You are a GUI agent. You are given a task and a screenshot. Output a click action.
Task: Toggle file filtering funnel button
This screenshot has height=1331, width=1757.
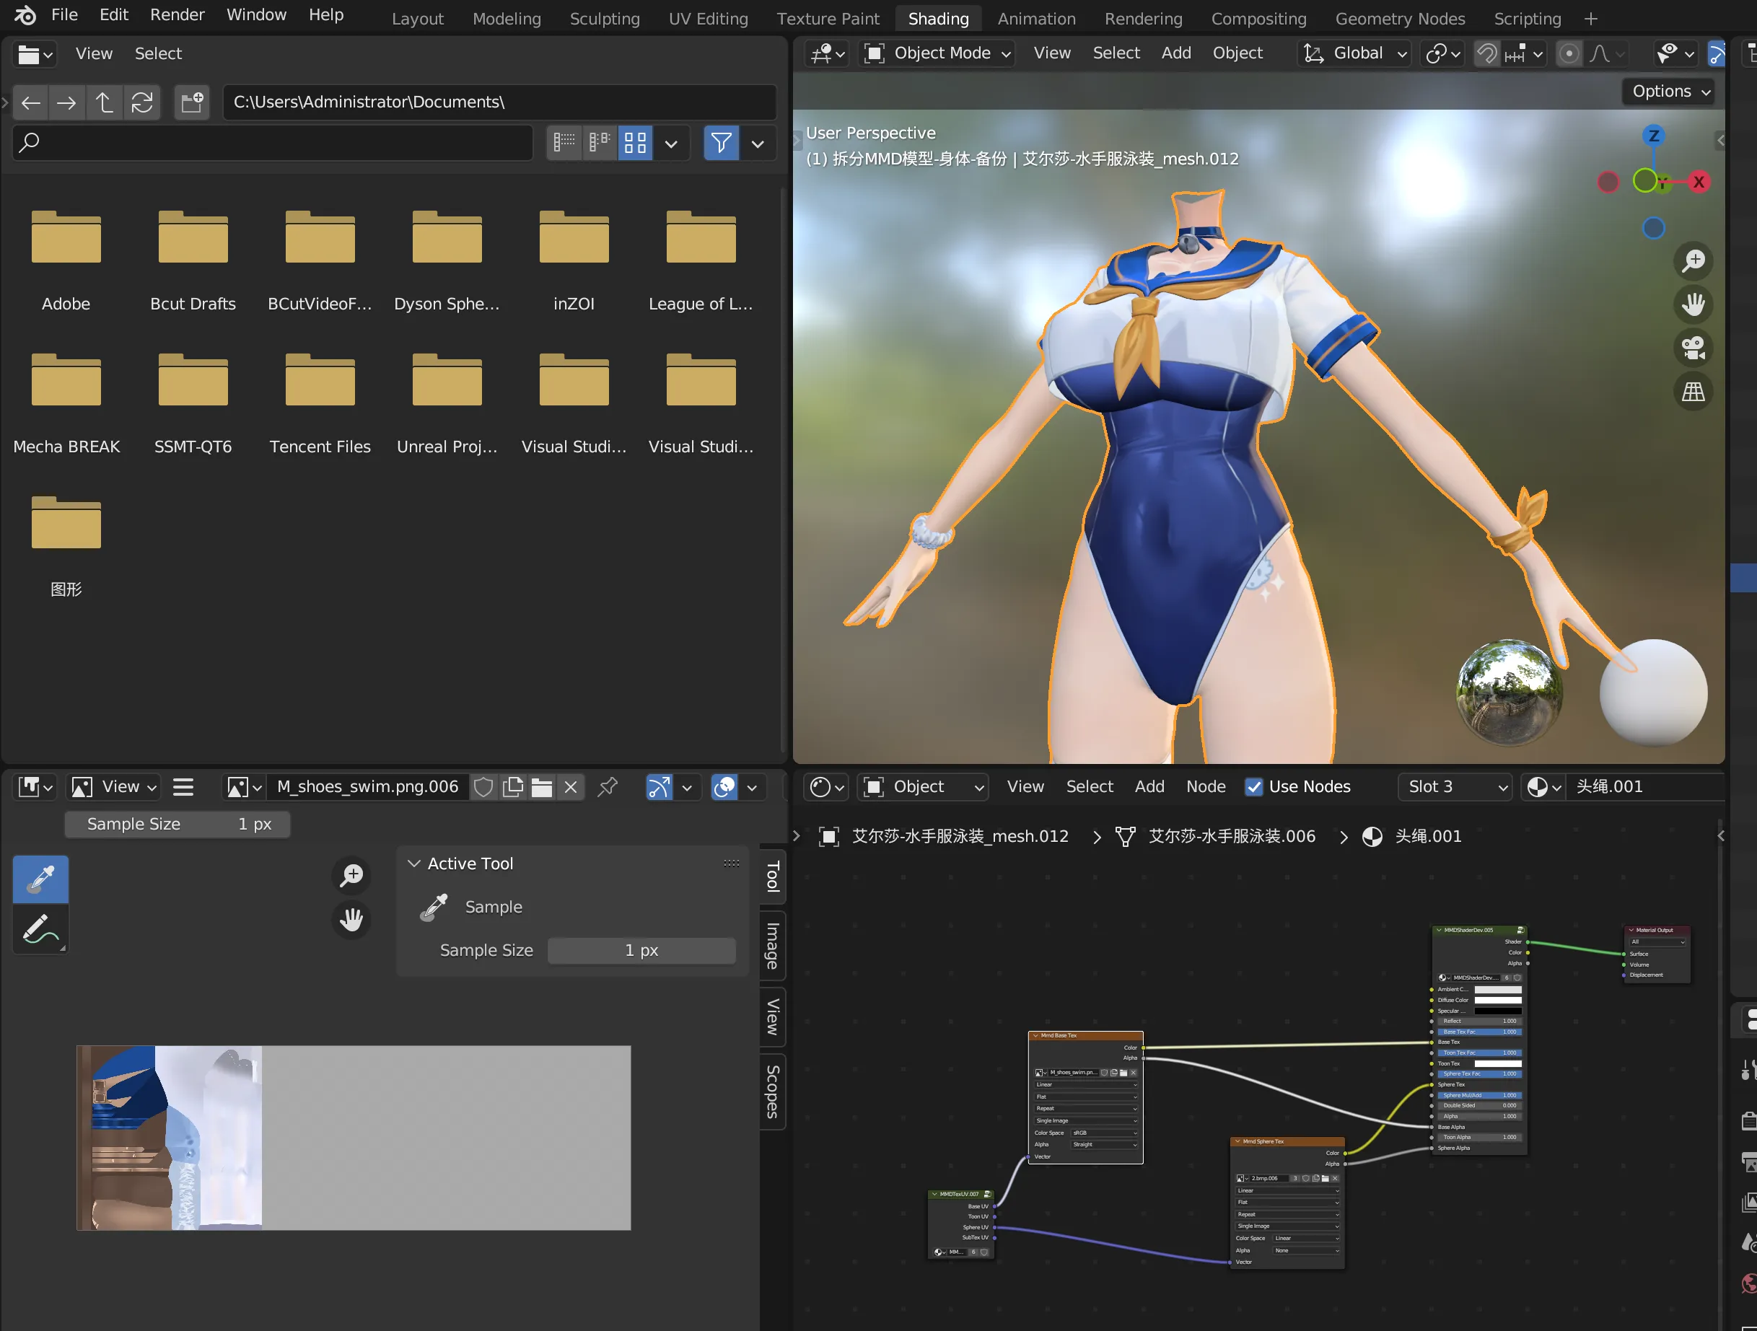(x=720, y=143)
